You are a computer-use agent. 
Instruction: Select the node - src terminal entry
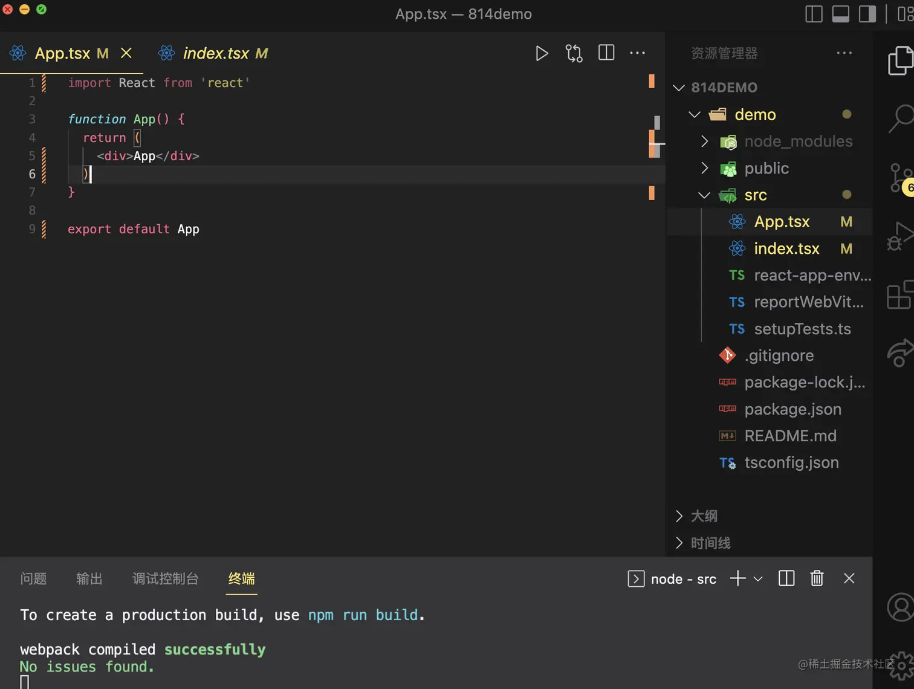tap(672, 579)
